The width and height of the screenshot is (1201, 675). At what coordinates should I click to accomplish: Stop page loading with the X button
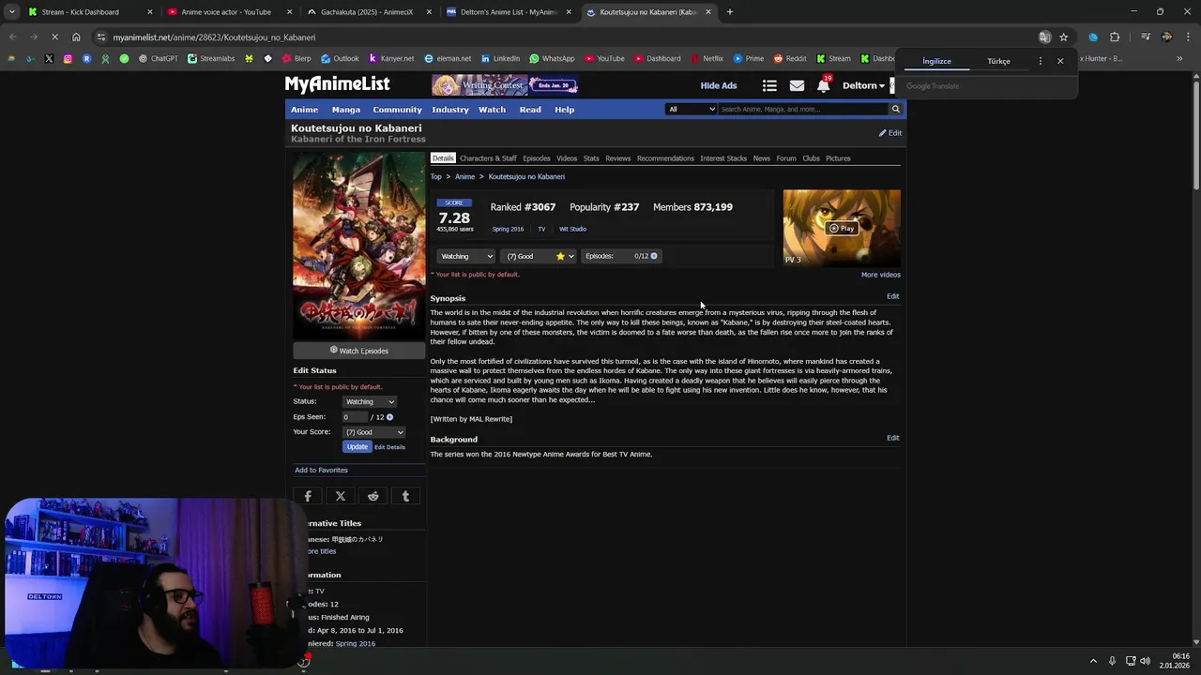point(54,37)
